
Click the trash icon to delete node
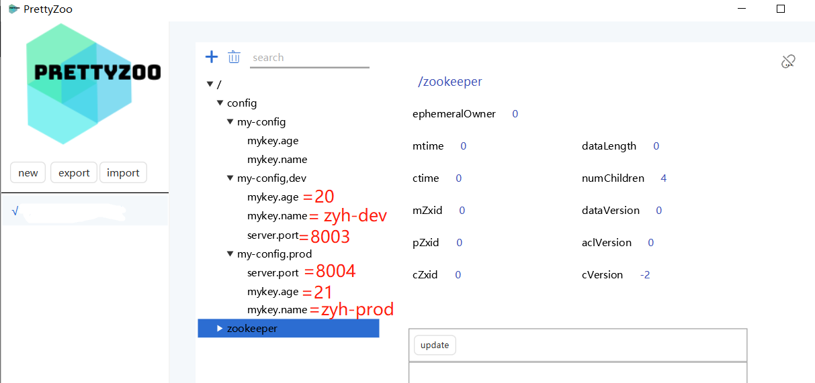[234, 57]
